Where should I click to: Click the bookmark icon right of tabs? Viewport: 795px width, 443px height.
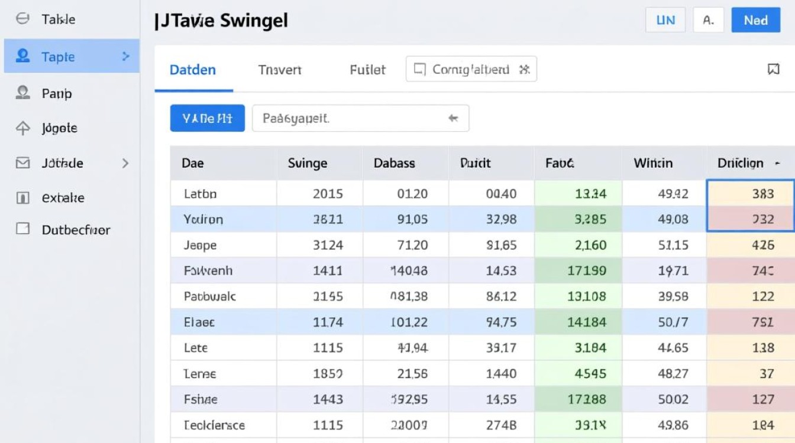(773, 70)
